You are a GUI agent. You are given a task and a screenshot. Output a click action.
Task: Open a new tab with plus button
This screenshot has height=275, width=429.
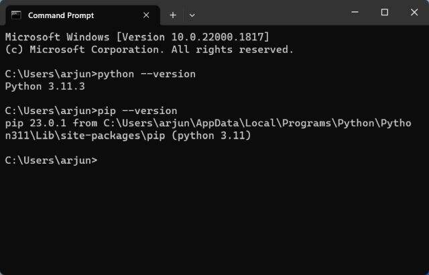172,15
